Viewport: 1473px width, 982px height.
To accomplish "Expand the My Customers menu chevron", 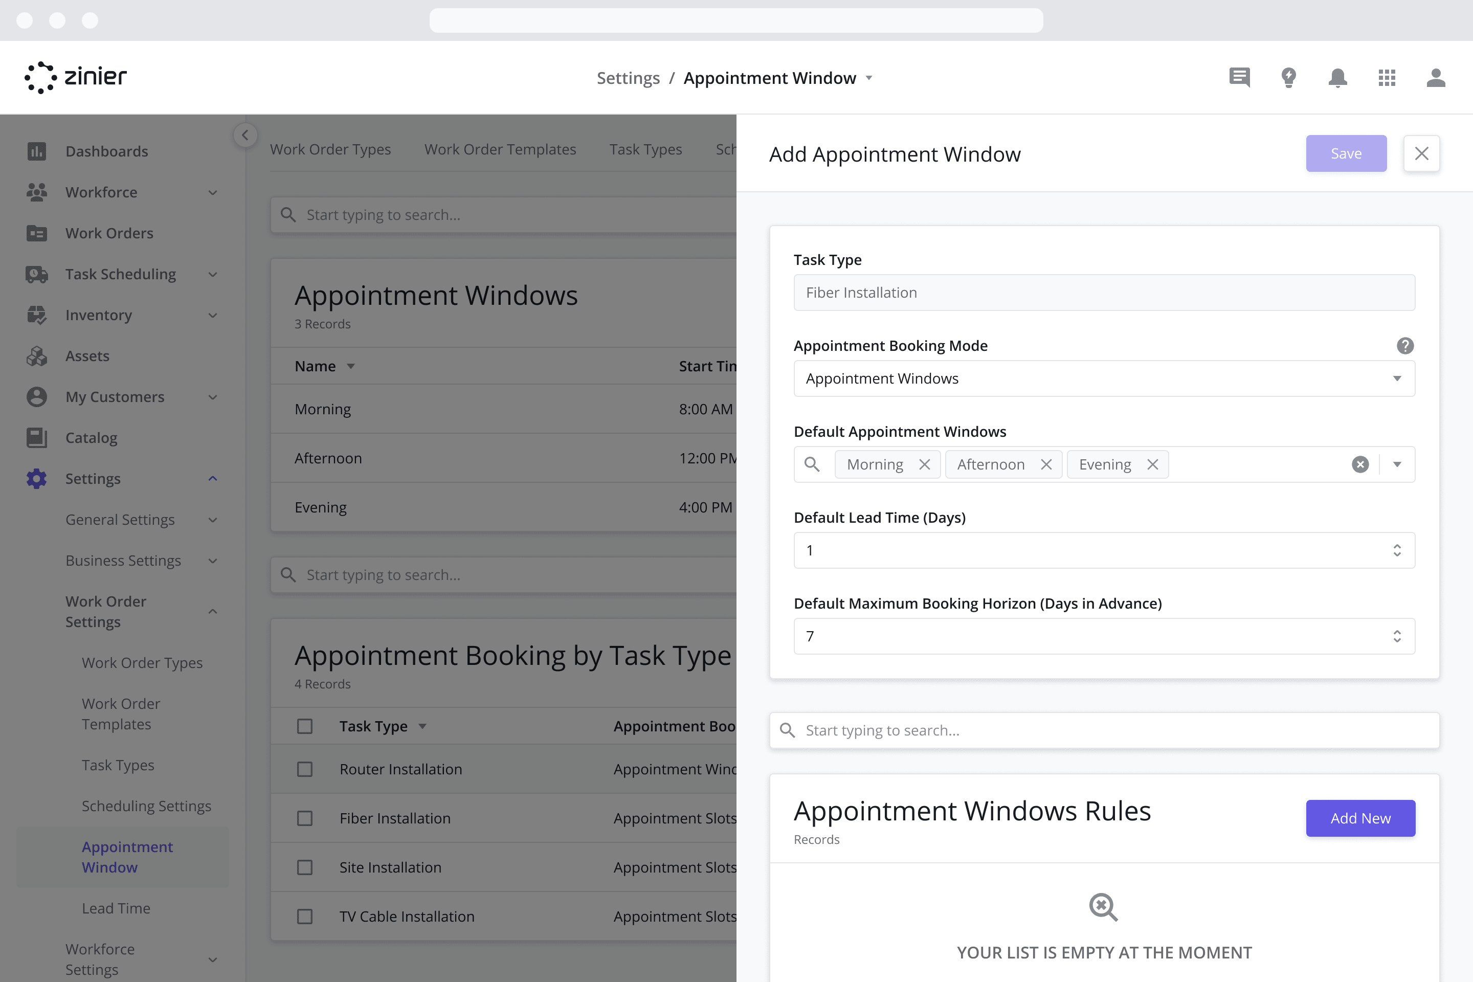I will point(213,397).
